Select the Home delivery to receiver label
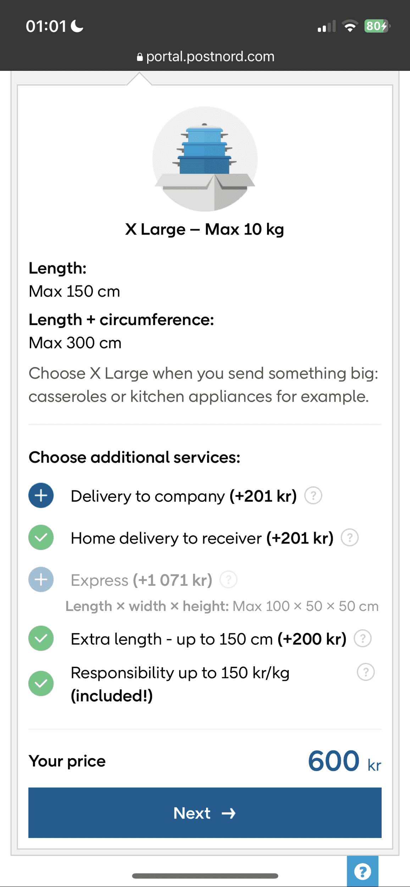Screen dimensions: 410x887 (x=166, y=538)
